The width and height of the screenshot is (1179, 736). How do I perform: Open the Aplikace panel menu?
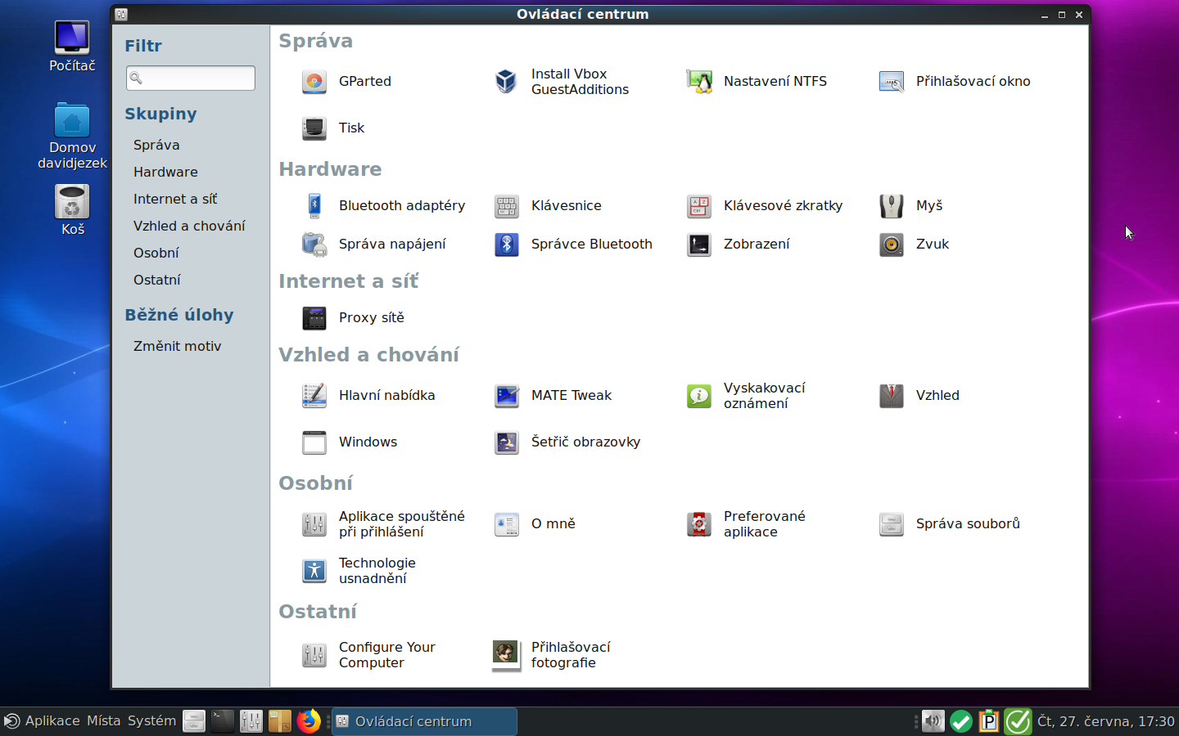43,721
